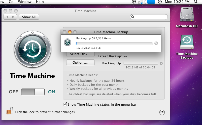Open Time Machine help with question mark
This screenshot has width=202, height=125.
(162, 112)
